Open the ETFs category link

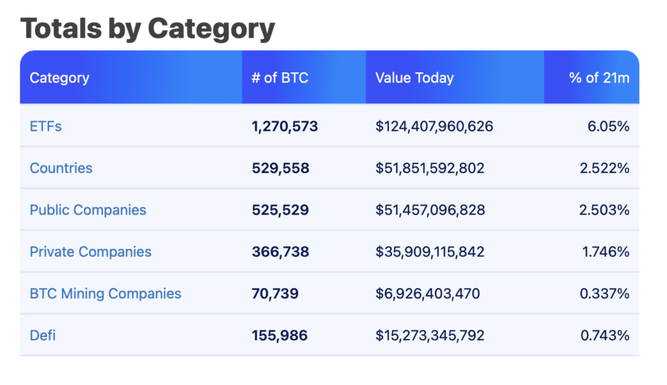pos(46,126)
